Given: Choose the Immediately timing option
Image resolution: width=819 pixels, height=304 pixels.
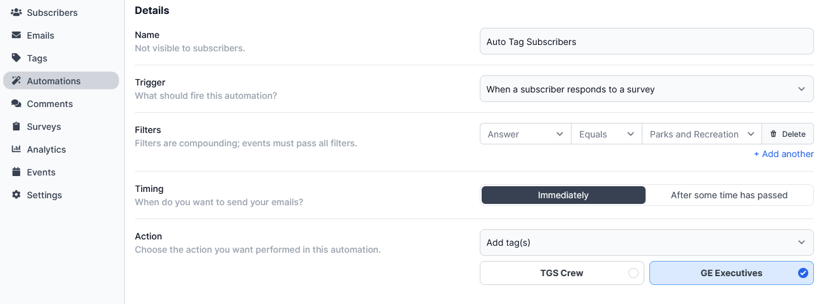Looking at the screenshot, I should [563, 195].
